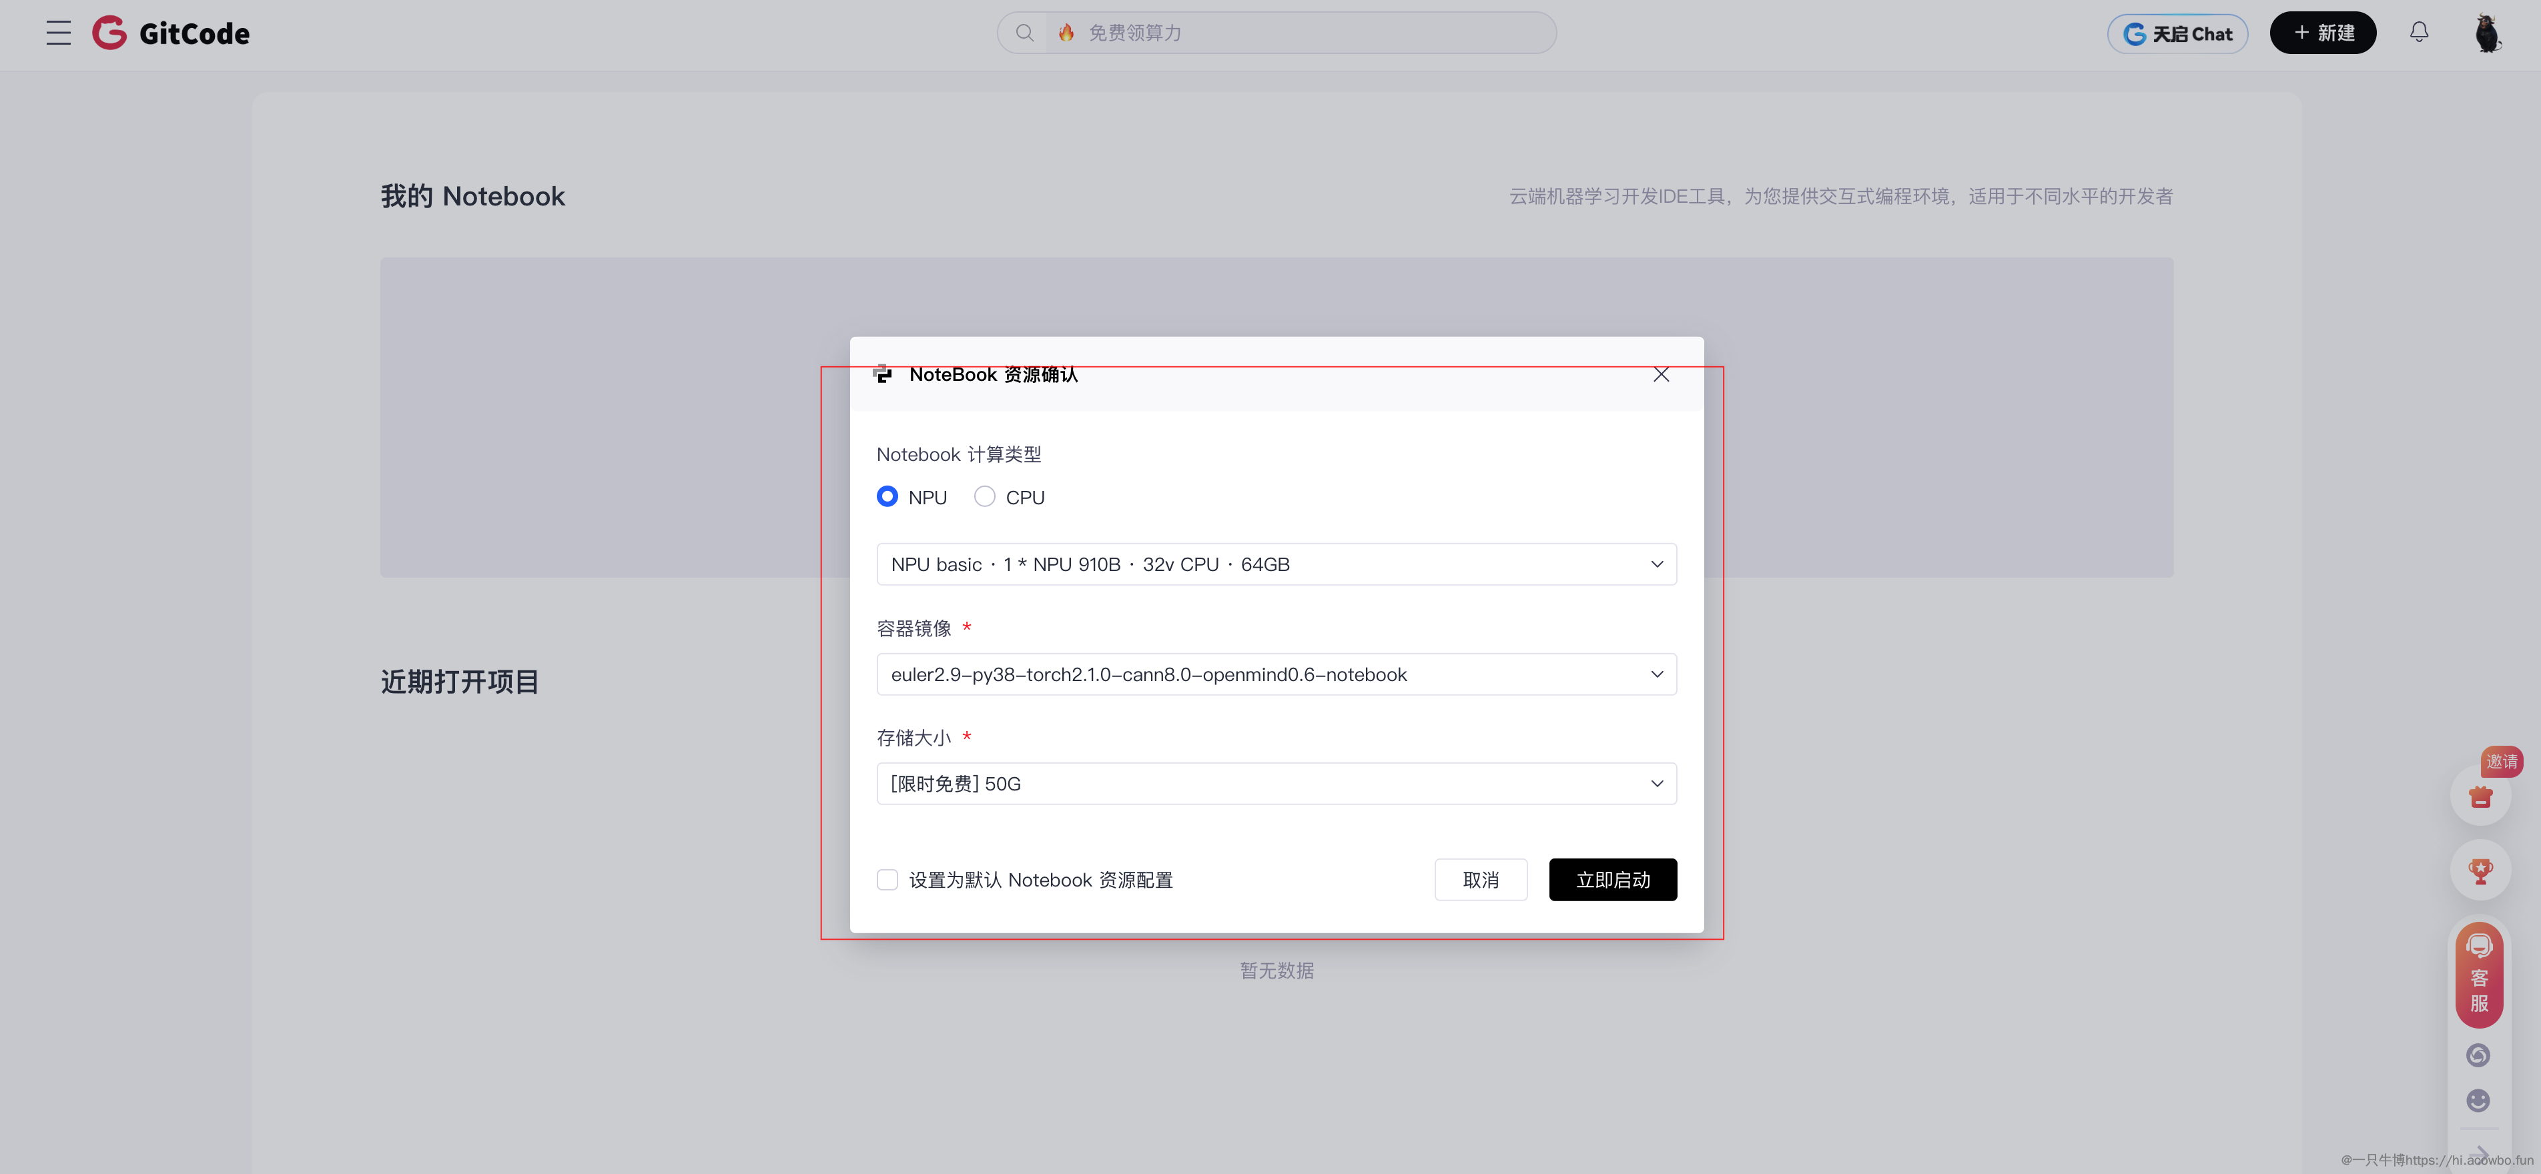Click the smiley feedback icon
2541x1174 pixels.
click(x=2479, y=1100)
